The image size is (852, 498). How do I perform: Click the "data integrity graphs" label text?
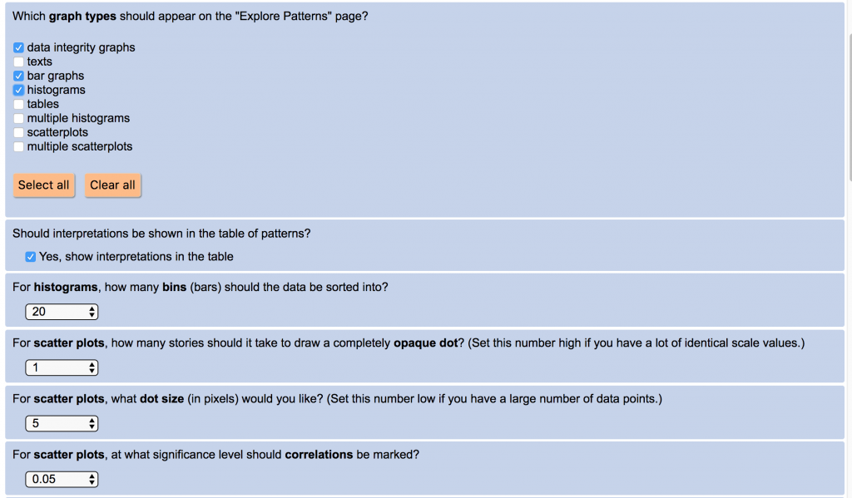[81, 47]
